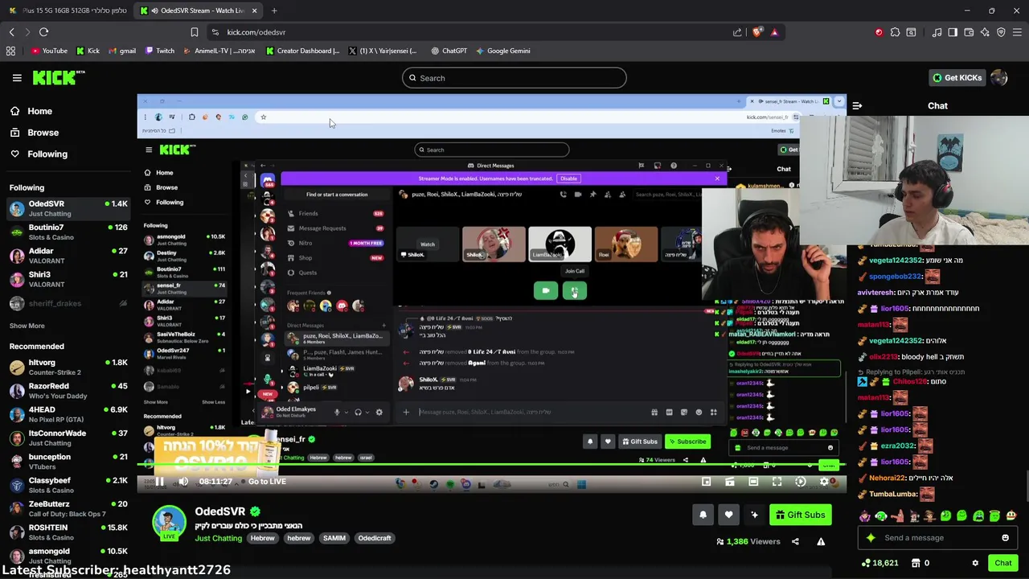Open Following in Kick sidebar
The width and height of the screenshot is (1029, 579).
39,154
